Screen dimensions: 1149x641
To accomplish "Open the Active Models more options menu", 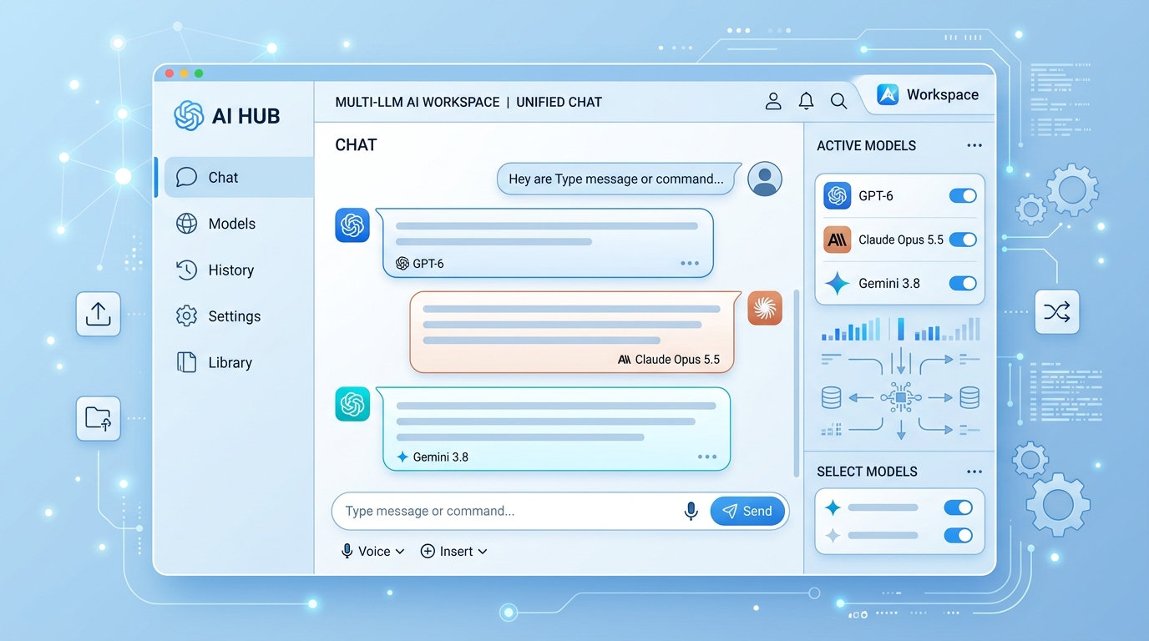I will pos(974,145).
